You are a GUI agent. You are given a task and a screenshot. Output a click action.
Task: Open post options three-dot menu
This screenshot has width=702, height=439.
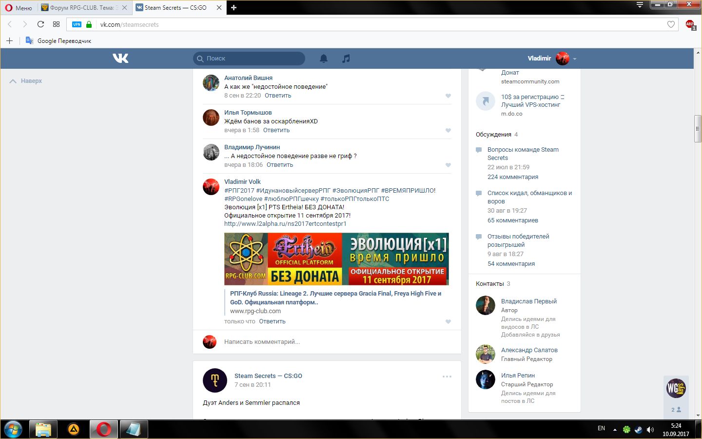[x=447, y=377]
